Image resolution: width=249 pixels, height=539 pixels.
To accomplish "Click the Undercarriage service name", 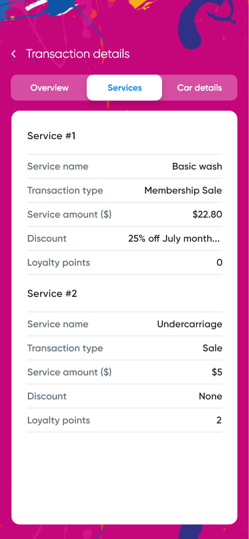I will coord(189,324).
